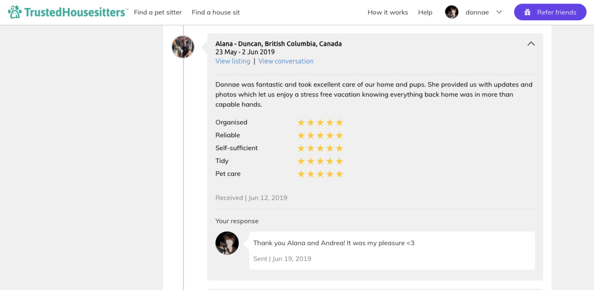The width and height of the screenshot is (594, 290).
Task: Click the Organised five-star rating
Action: (320, 123)
